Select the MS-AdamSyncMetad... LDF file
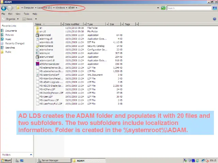The width and height of the screenshot is (218, 163). tap(51, 78)
